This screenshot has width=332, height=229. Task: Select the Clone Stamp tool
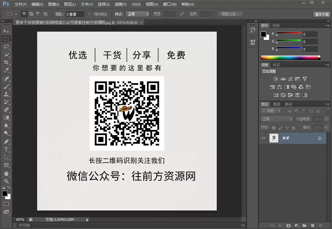pyautogui.click(x=6, y=94)
